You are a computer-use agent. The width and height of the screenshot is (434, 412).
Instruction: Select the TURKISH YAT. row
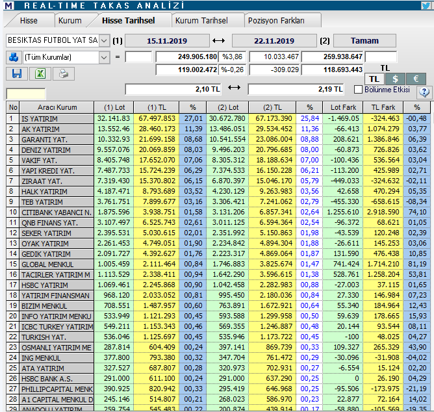(x=218, y=337)
